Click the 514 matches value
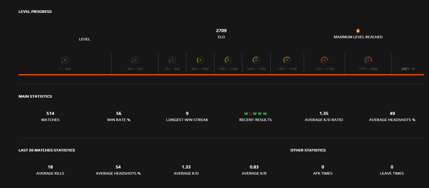The width and height of the screenshot is (429, 188). [50, 113]
